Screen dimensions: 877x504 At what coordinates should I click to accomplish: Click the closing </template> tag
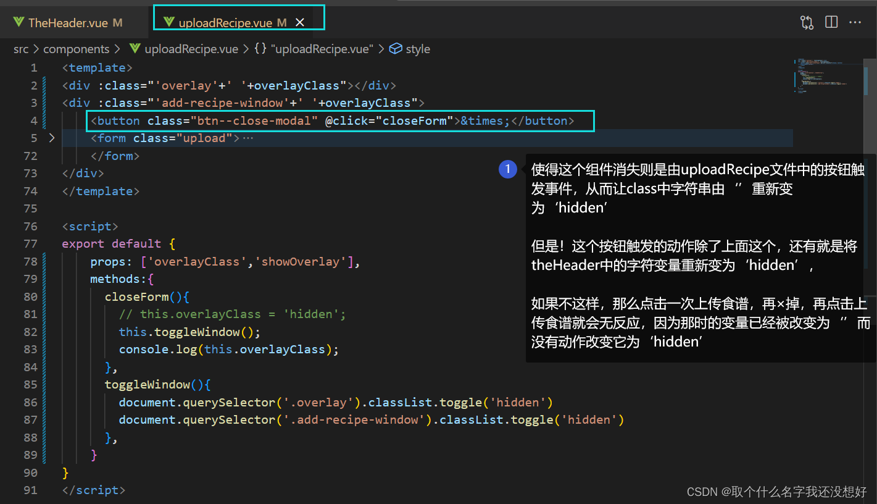[x=101, y=191]
